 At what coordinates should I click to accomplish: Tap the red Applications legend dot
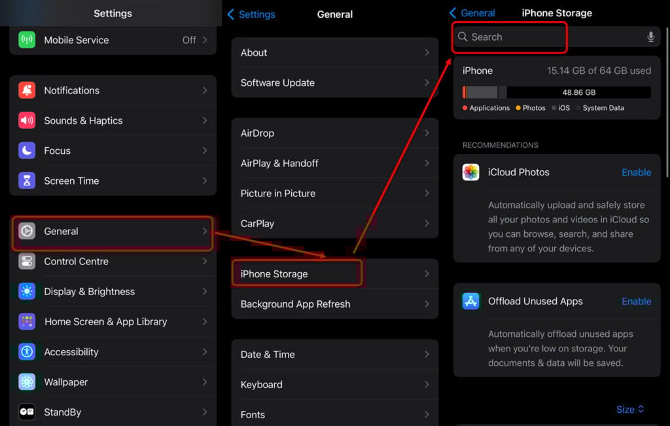click(x=465, y=108)
